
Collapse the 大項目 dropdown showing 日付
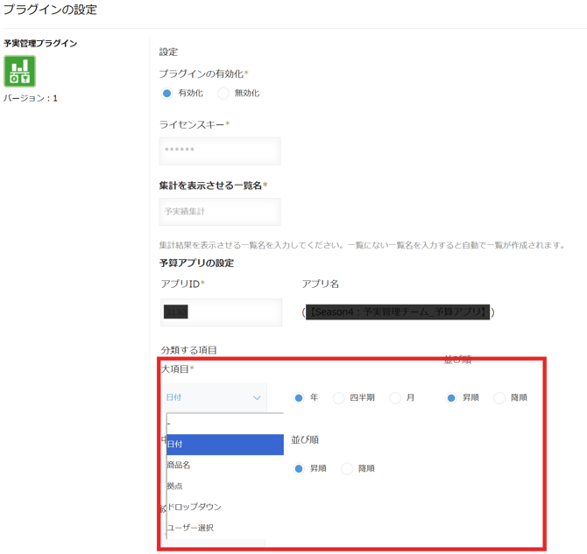coord(214,397)
